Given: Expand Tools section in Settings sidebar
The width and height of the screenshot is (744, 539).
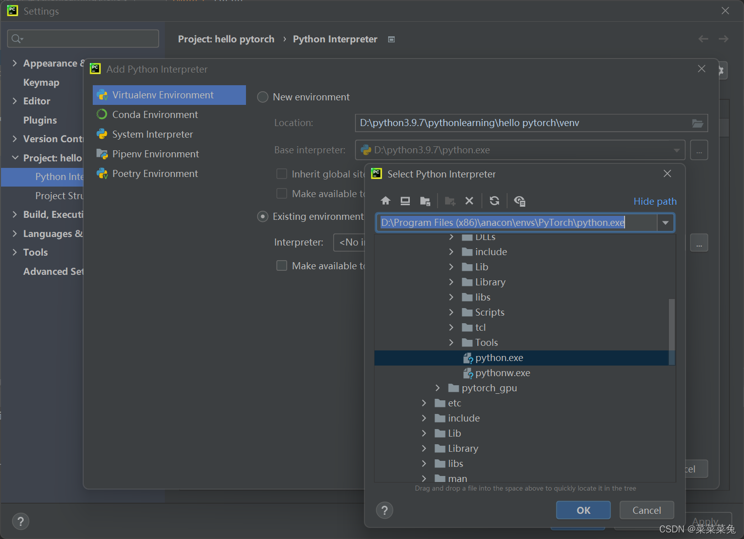Looking at the screenshot, I should coord(15,252).
